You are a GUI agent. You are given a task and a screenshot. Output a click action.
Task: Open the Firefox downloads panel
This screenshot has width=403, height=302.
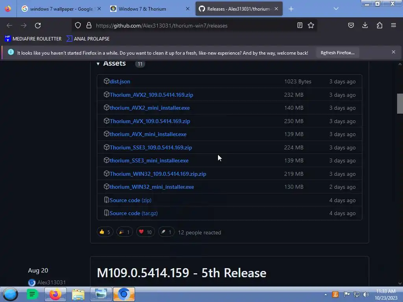click(365, 26)
